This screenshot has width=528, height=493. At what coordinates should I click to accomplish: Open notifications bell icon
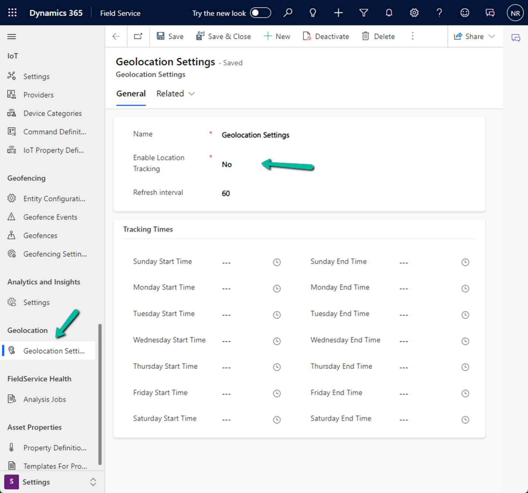[x=389, y=13]
